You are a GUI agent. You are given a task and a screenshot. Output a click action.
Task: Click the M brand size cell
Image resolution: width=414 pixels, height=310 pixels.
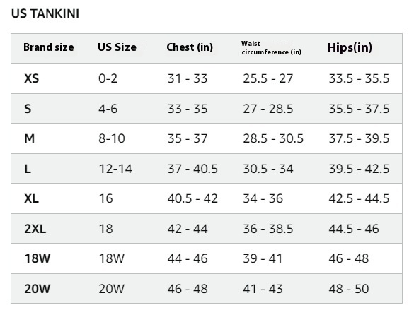point(29,138)
